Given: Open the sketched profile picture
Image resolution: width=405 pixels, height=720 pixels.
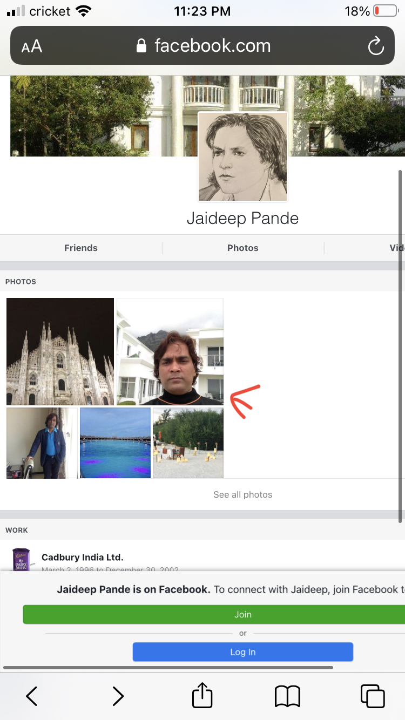Looking at the screenshot, I should point(243,157).
